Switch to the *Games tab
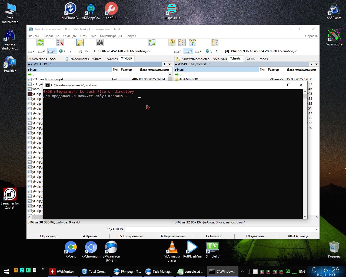This screenshot has width=346, height=277. click(112, 59)
